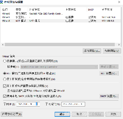This screenshot has height=119, width=123.
Task: Click the Remove Network (O) button
Action: point(112,51)
